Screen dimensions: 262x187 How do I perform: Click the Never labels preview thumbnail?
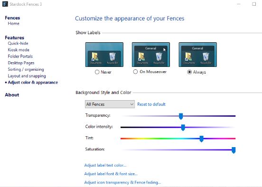(104, 55)
